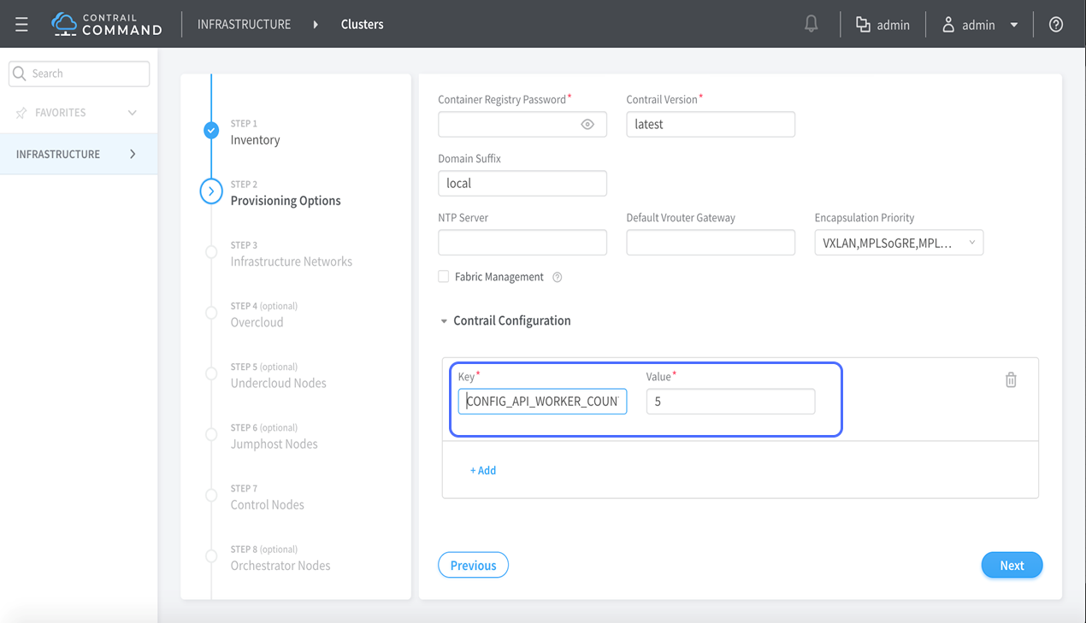This screenshot has width=1086, height=623.
Task: Click the Fabric Management info tooltip icon
Action: 558,277
